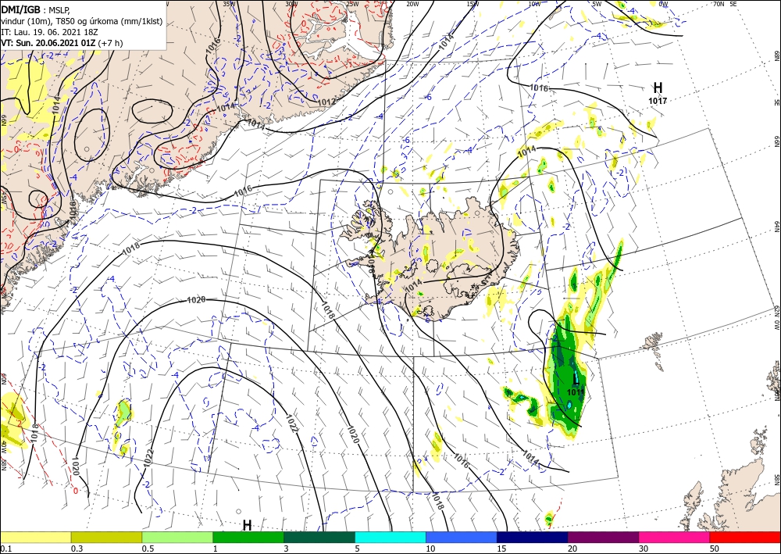Click the magenta 30–50 legend color band
This screenshot has height=554, width=781.
(x=675, y=537)
